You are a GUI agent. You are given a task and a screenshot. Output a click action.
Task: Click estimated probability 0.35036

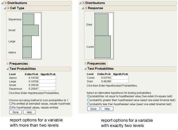click(34, 85)
